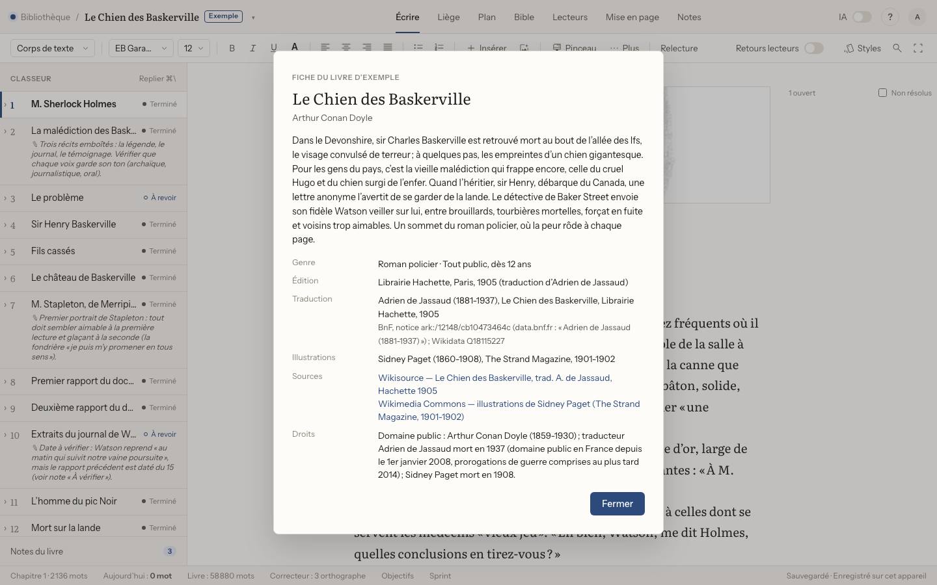Go to the Mise en page tab

click(x=632, y=17)
